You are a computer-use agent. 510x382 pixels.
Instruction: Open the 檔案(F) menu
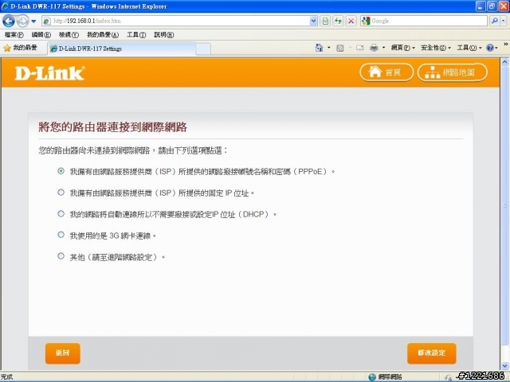[x=14, y=35]
